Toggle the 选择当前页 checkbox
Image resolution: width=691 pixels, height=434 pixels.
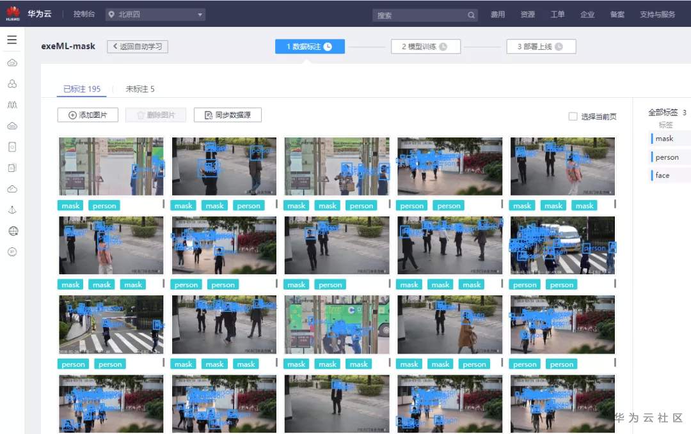click(573, 116)
